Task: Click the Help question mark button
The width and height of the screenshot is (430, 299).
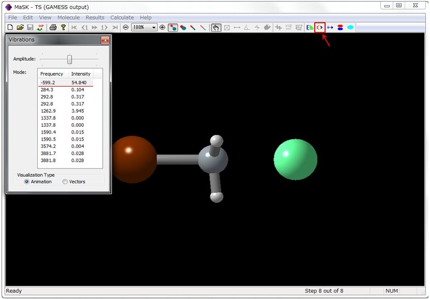Action: pyautogui.click(x=63, y=27)
